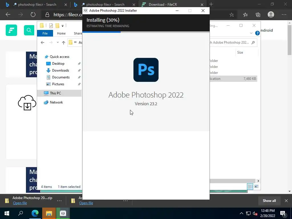This screenshot has width=292, height=219.
Task: Click the cloud download icon on webpage
Action: pos(27,103)
